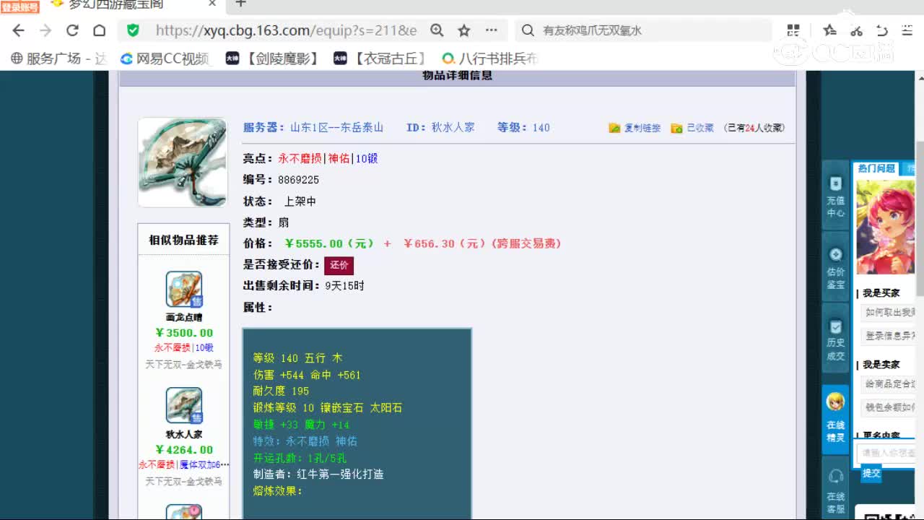924x520 pixels.
Task: Bookmark this page with the star
Action: [x=464, y=30]
